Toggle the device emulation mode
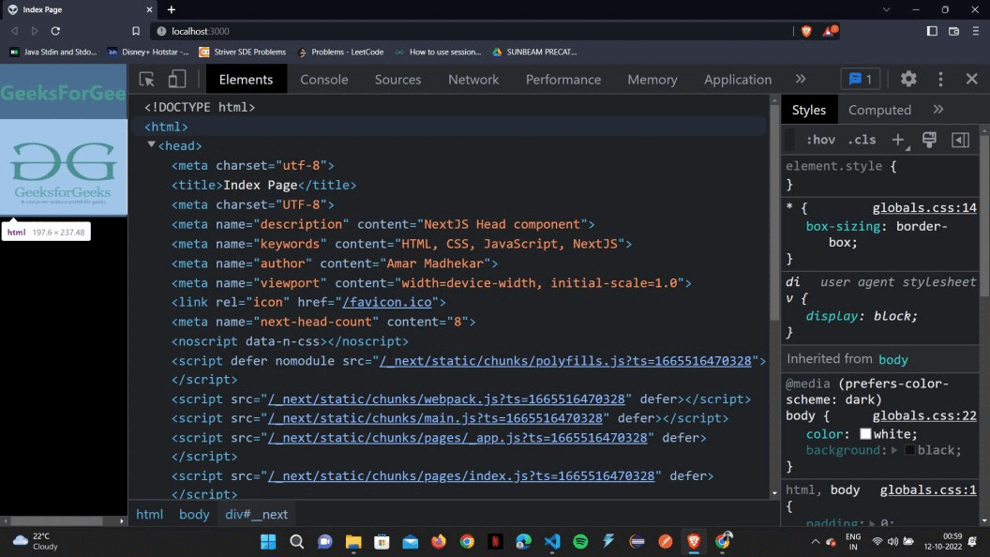The height and width of the screenshot is (557, 990). click(177, 80)
